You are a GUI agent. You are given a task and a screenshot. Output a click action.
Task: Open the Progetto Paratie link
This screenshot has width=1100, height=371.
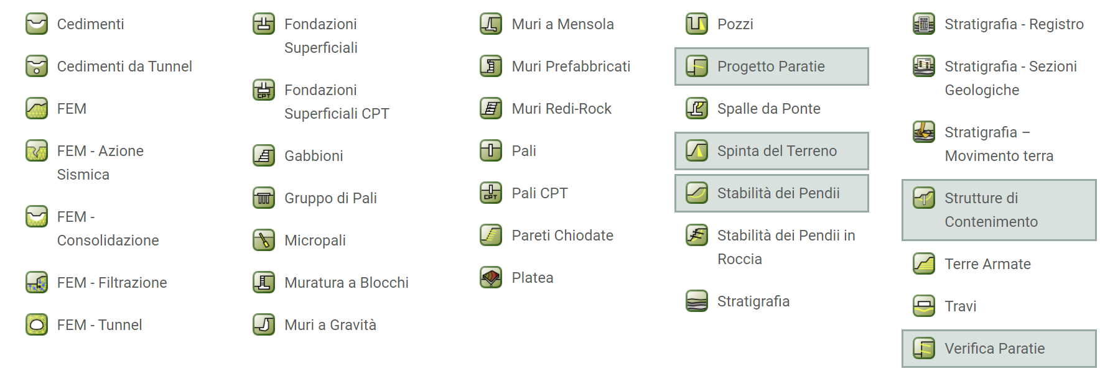(771, 66)
